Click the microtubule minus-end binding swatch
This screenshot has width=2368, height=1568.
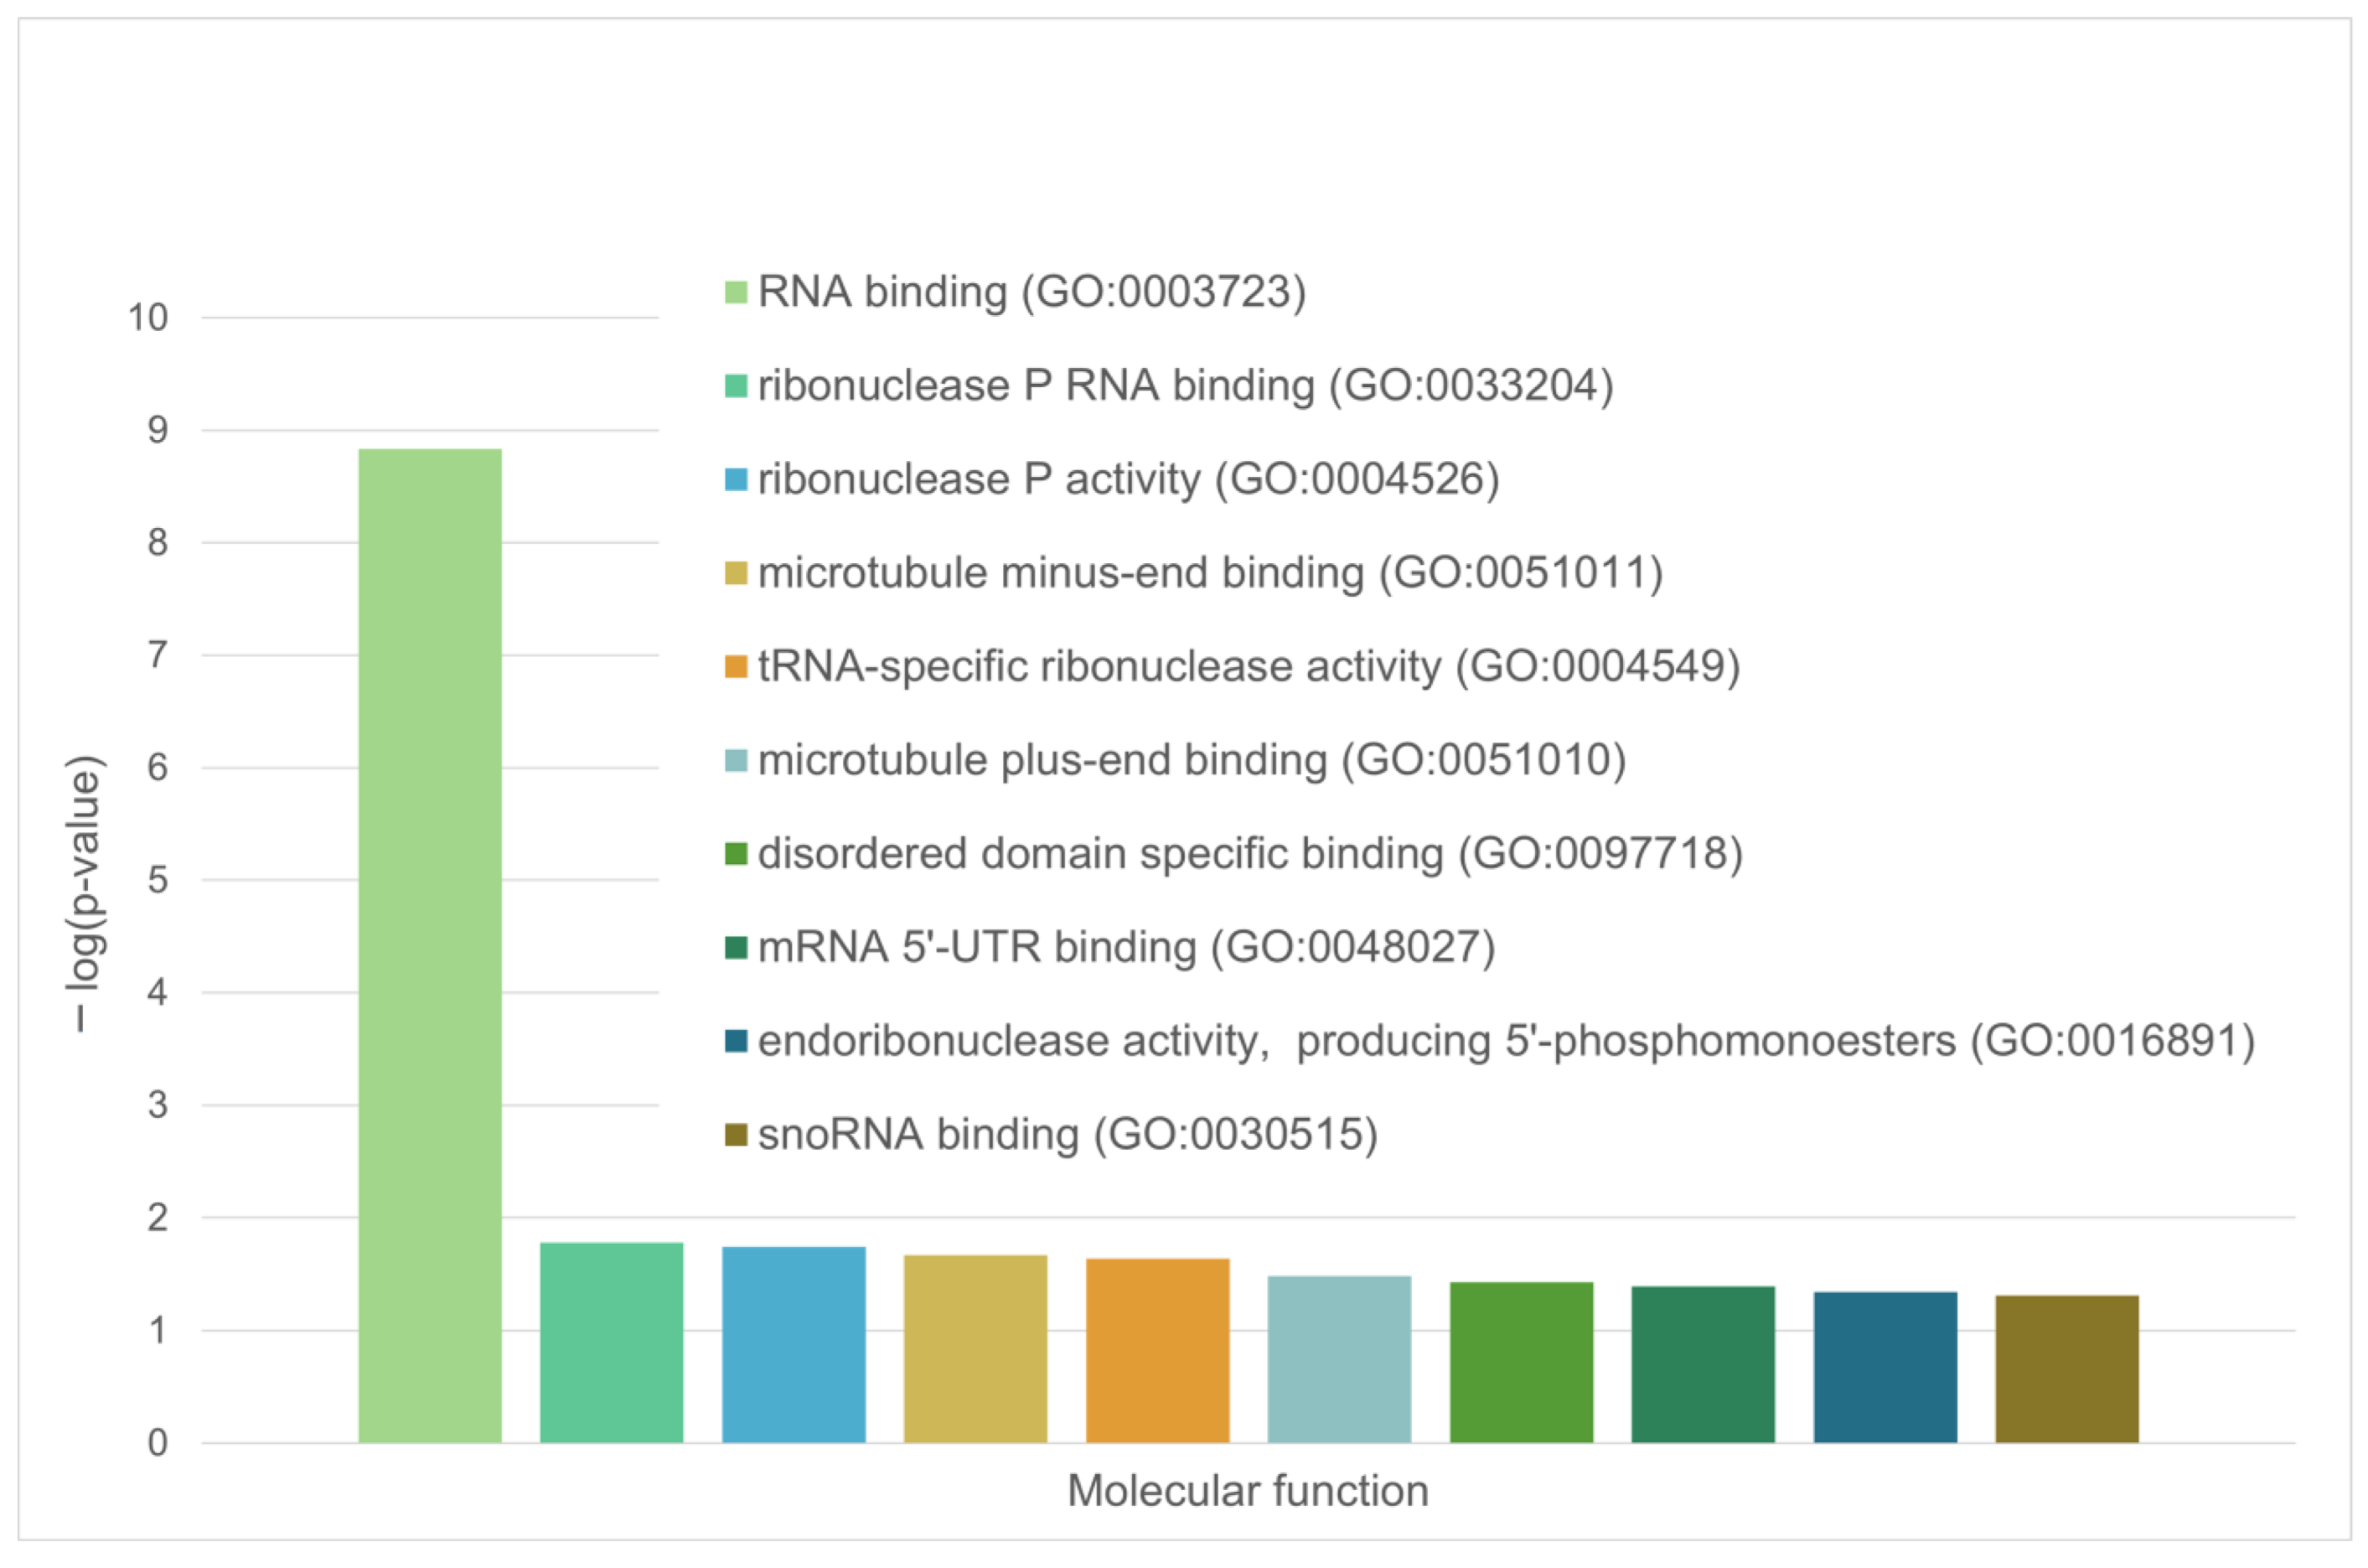(x=736, y=573)
